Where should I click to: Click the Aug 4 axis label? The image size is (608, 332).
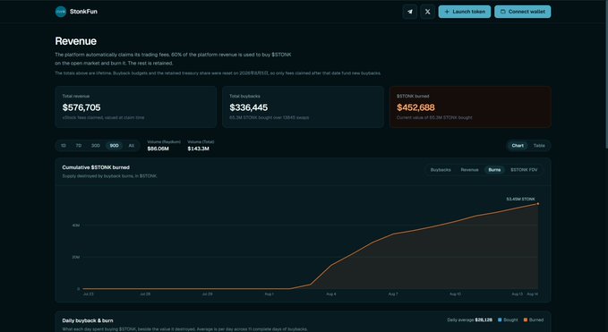click(330, 294)
